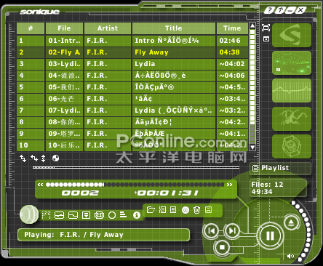Click the large glass sphere button
The width and height of the screenshot is (323, 266).
coord(29,214)
